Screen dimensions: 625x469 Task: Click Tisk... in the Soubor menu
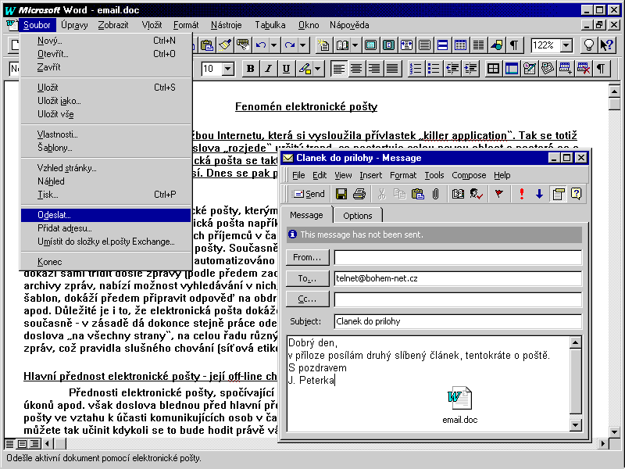tap(106, 195)
